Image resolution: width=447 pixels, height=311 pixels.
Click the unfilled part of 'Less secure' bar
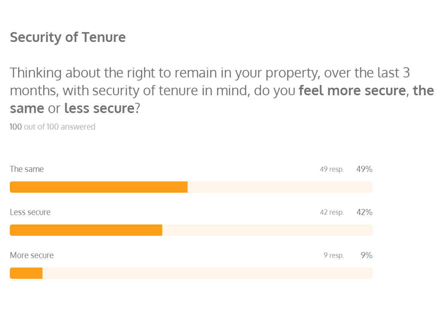point(267,230)
